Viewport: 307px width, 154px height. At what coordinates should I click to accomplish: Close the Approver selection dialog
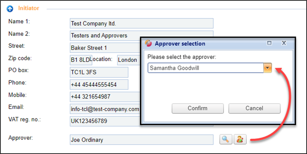click(x=284, y=43)
